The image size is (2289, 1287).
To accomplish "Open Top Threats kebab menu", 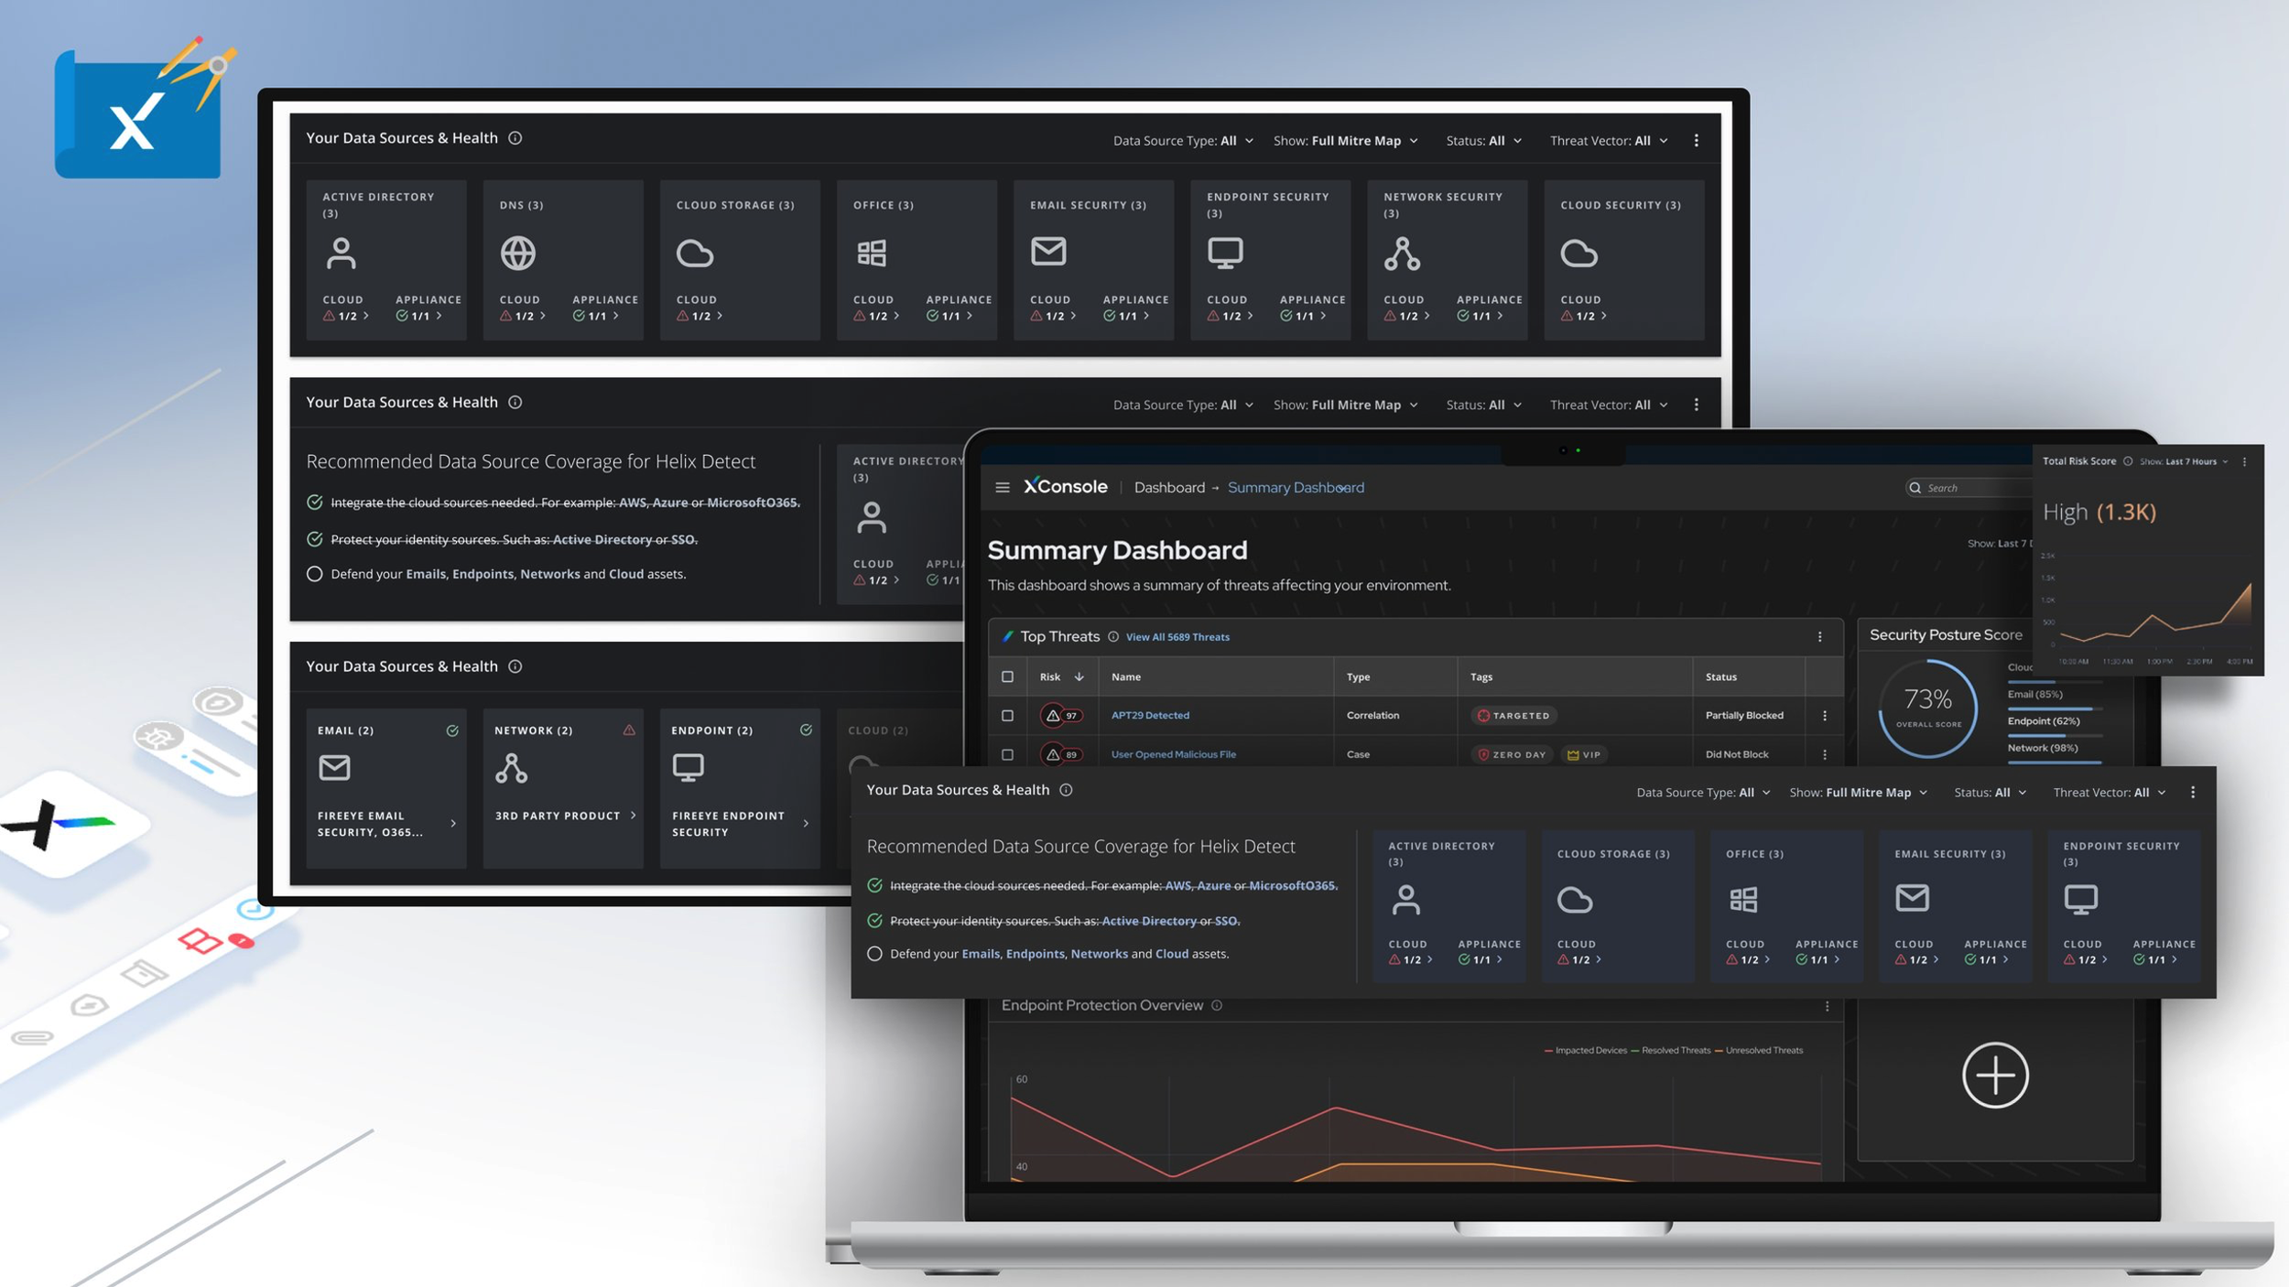I will (x=1819, y=637).
